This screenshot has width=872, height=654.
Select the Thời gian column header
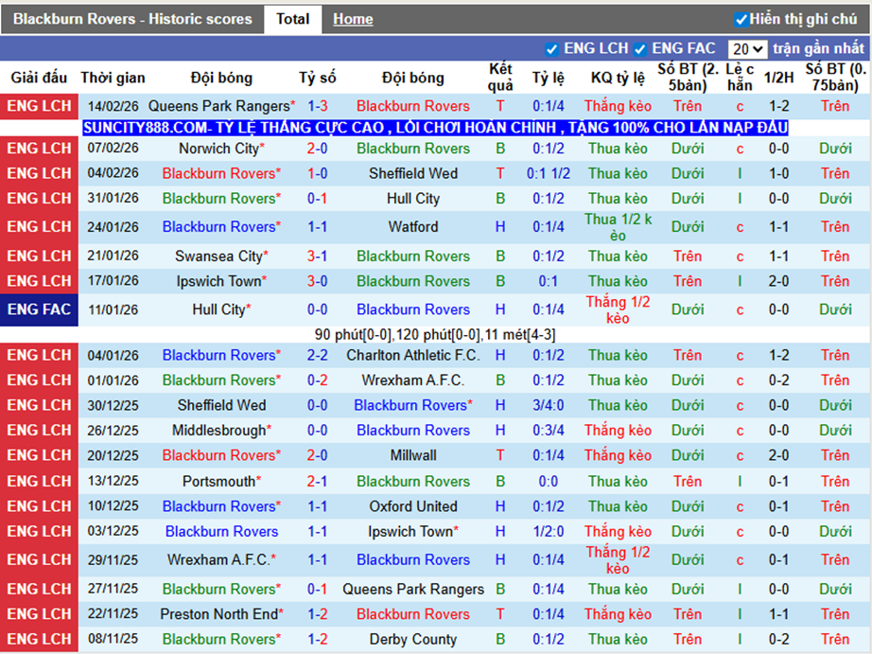click(x=113, y=78)
